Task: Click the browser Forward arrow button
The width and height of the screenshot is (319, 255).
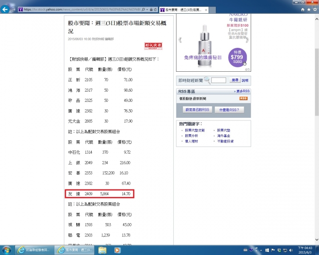Action: pos(13,10)
